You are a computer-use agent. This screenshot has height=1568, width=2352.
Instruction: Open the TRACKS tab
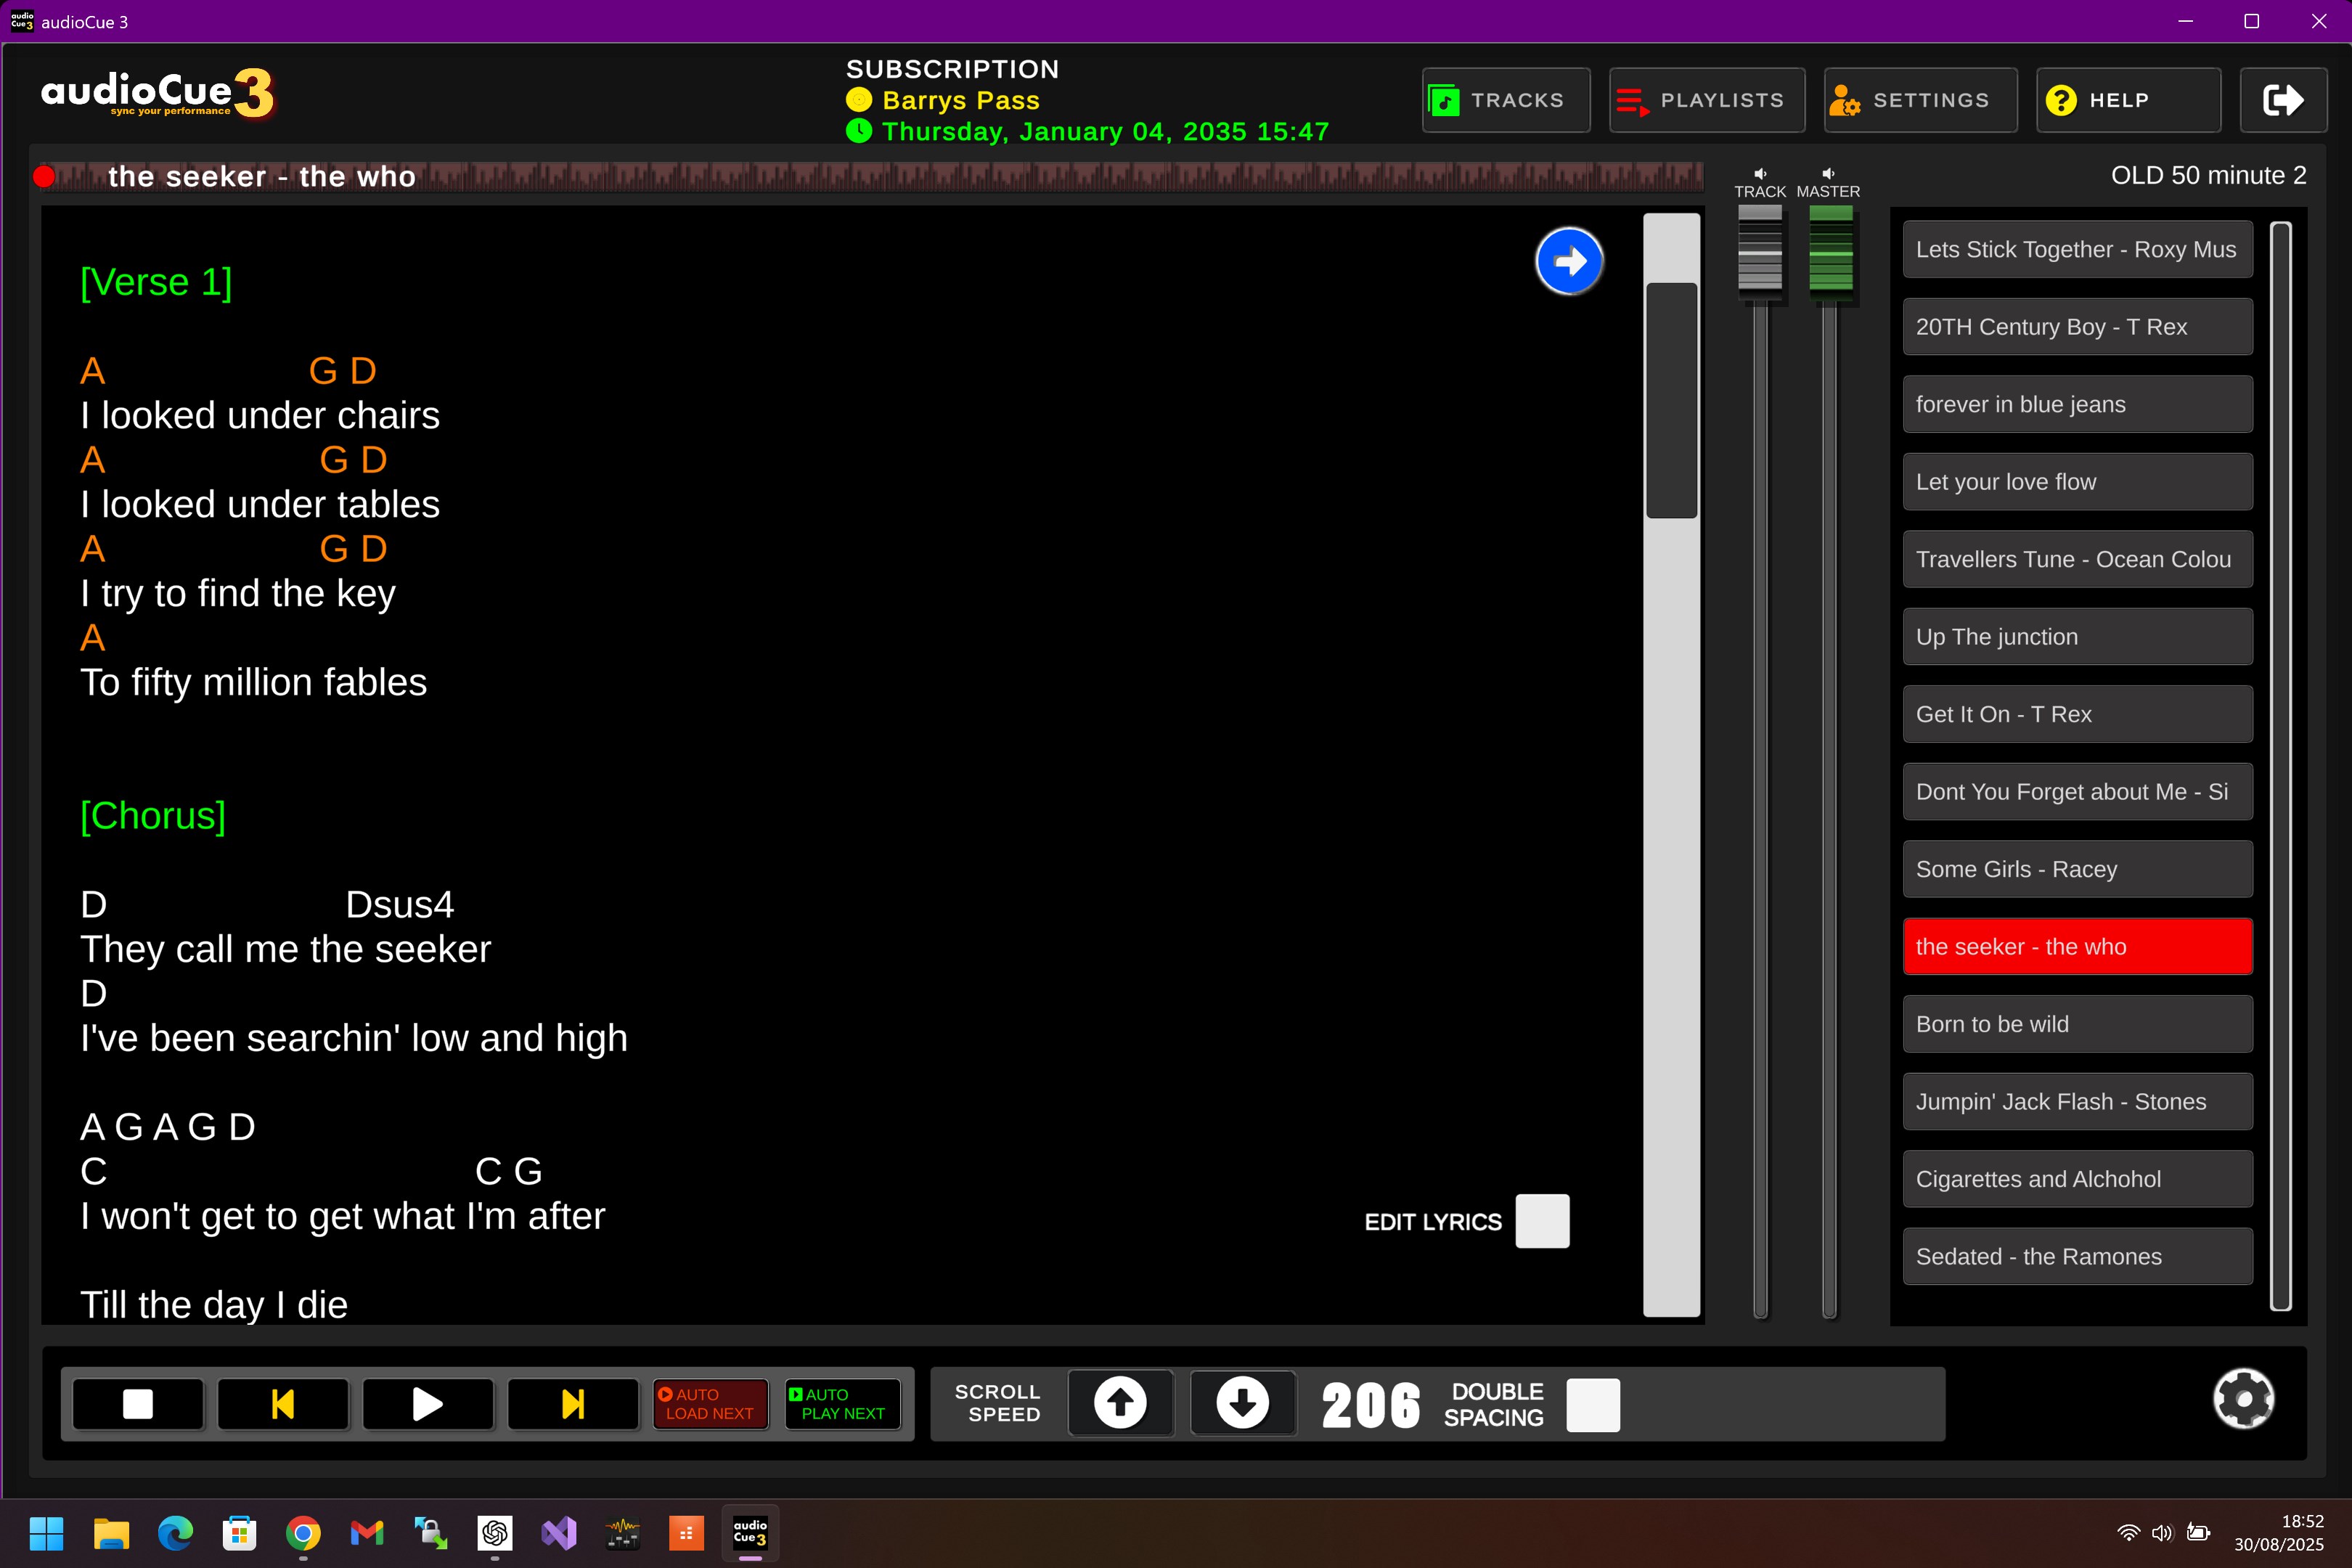(1506, 100)
